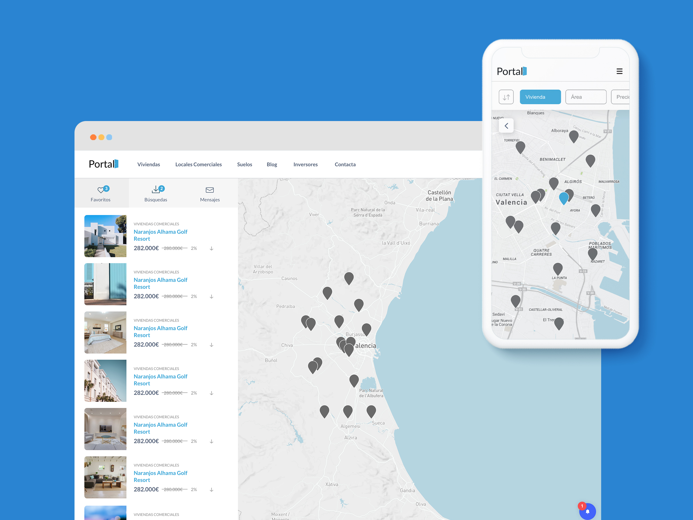The image size is (693, 520).
Task: Open fourth Naranjos Alhama Golf Resort title
Action: tap(161, 380)
